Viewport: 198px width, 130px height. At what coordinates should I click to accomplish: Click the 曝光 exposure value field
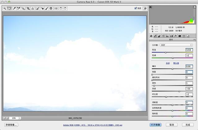click(189, 66)
